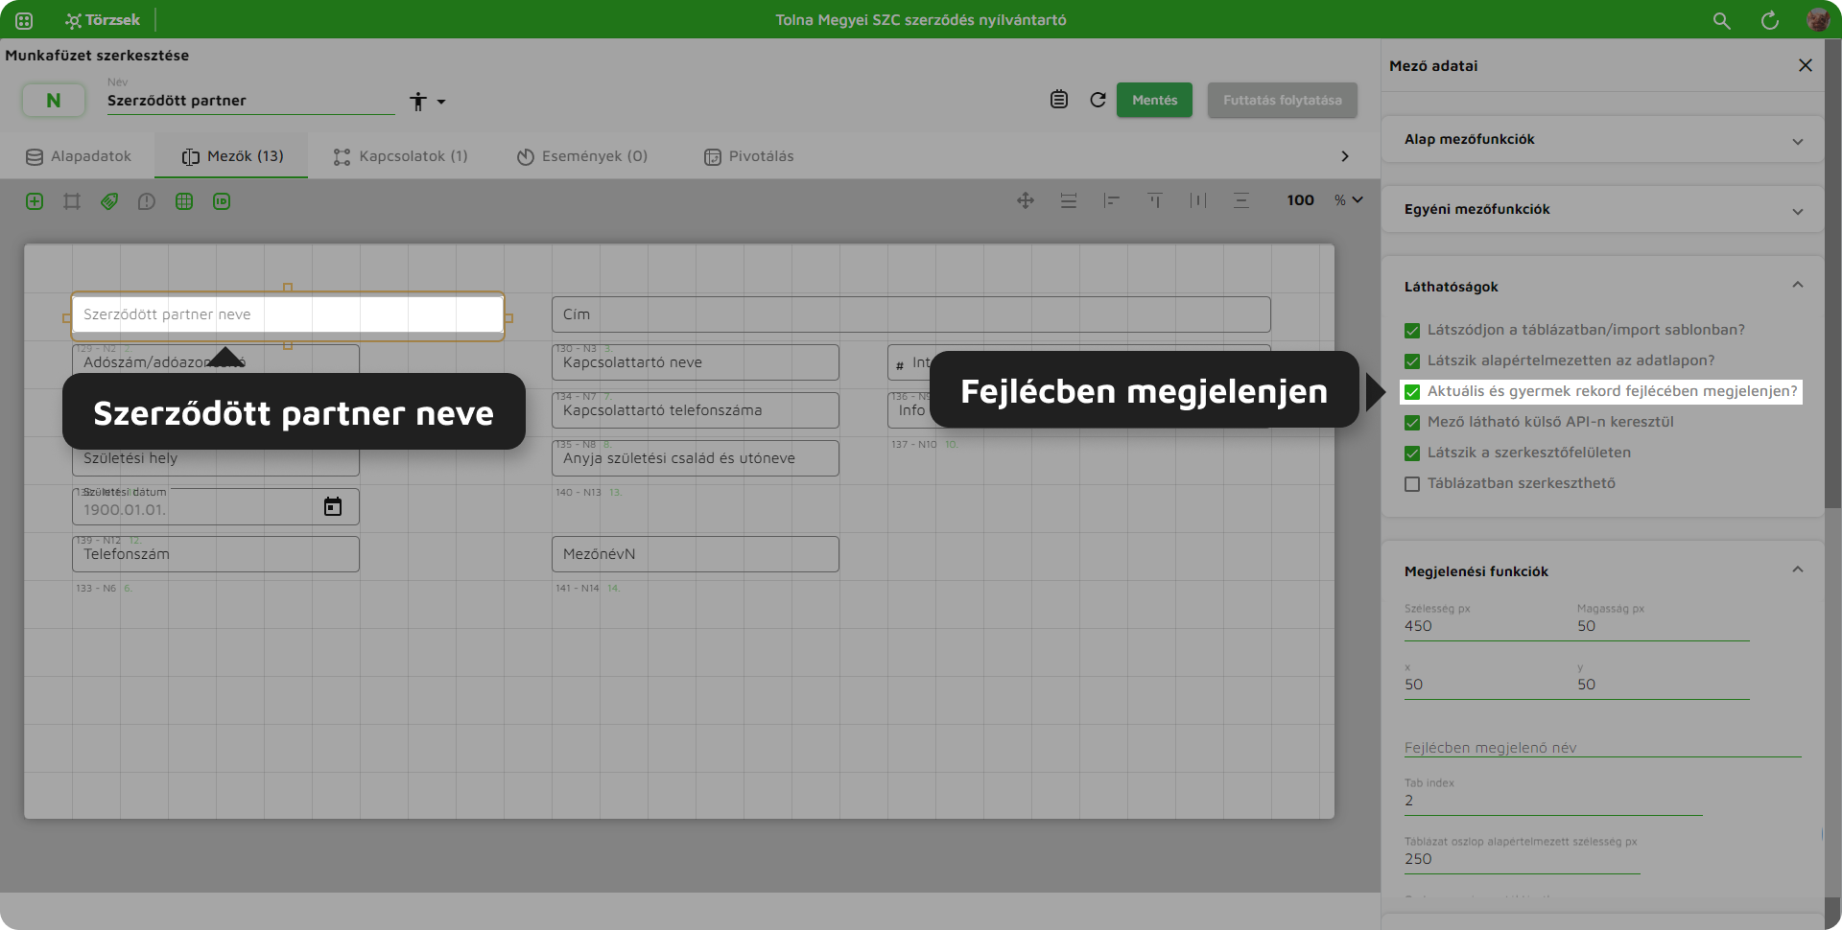This screenshot has height=930, width=1842.
Task: Click the frame/crop tool icon
Action: [72, 201]
